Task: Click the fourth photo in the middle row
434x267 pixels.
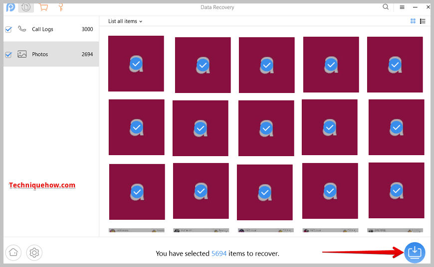Action: 330,127
